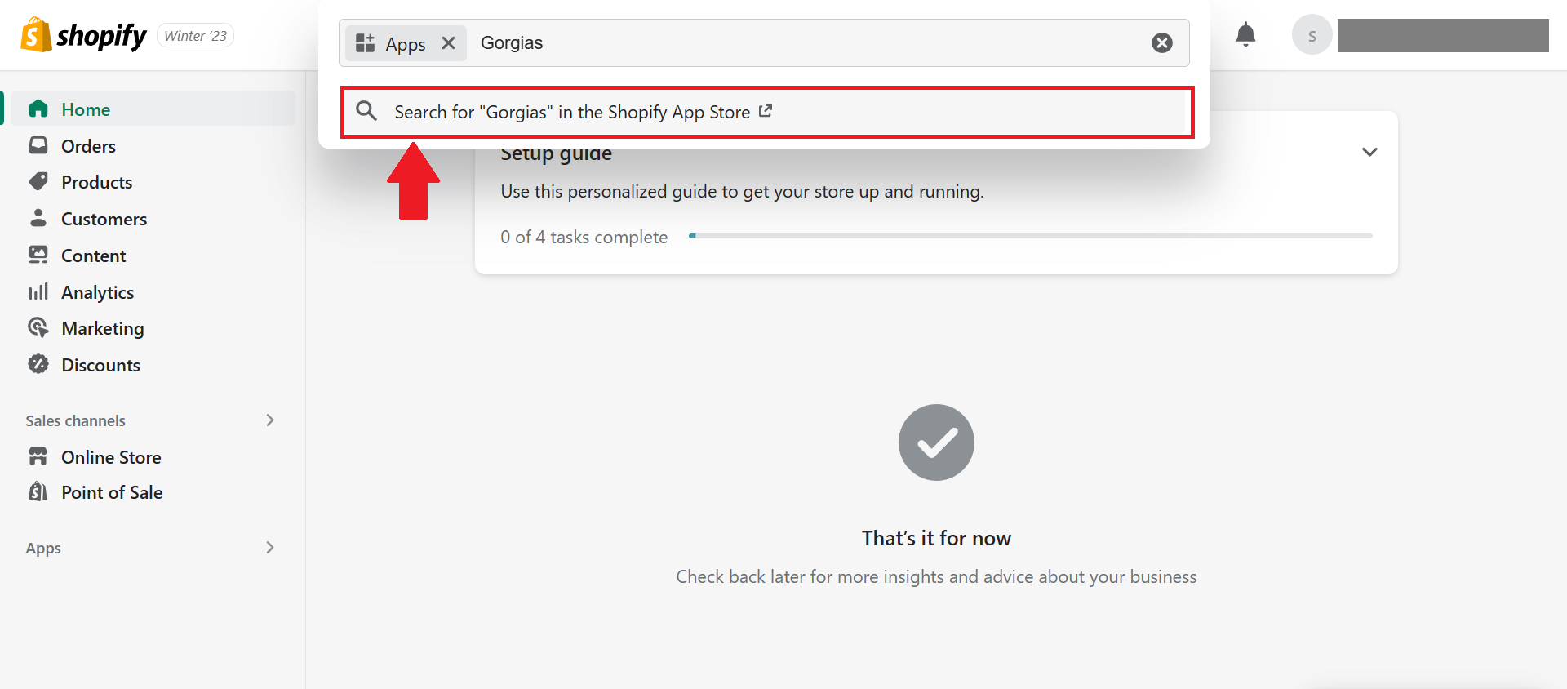Click the Discounts percent badge icon
Viewport: 1567px width, 689px height.
click(38, 364)
